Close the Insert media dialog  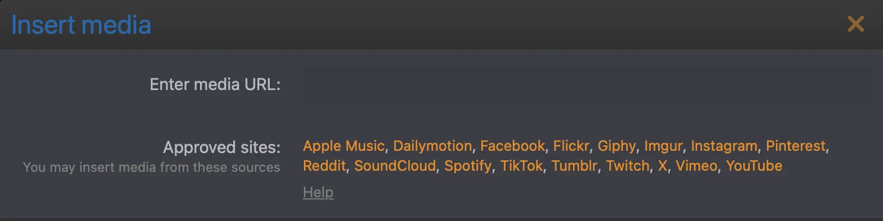855,24
